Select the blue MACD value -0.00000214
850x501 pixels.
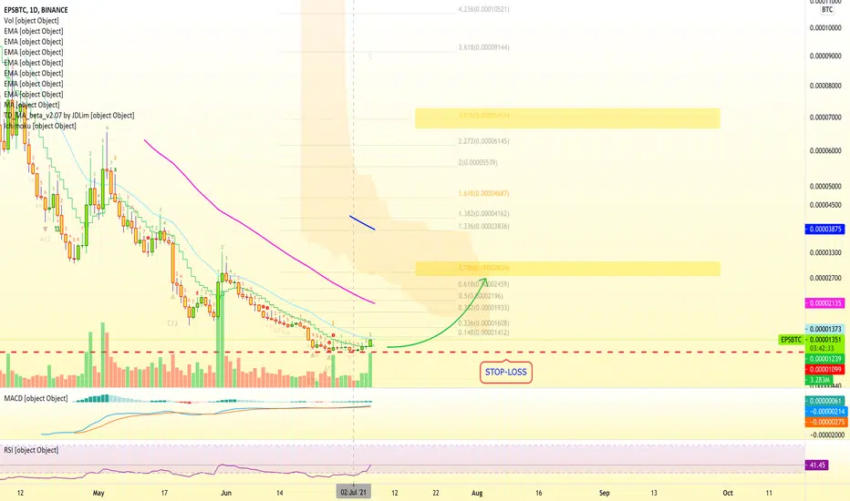[824, 411]
